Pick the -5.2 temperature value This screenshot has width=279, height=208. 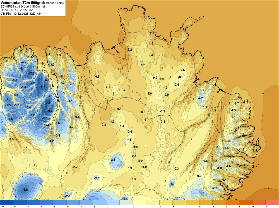click(16, 105)
